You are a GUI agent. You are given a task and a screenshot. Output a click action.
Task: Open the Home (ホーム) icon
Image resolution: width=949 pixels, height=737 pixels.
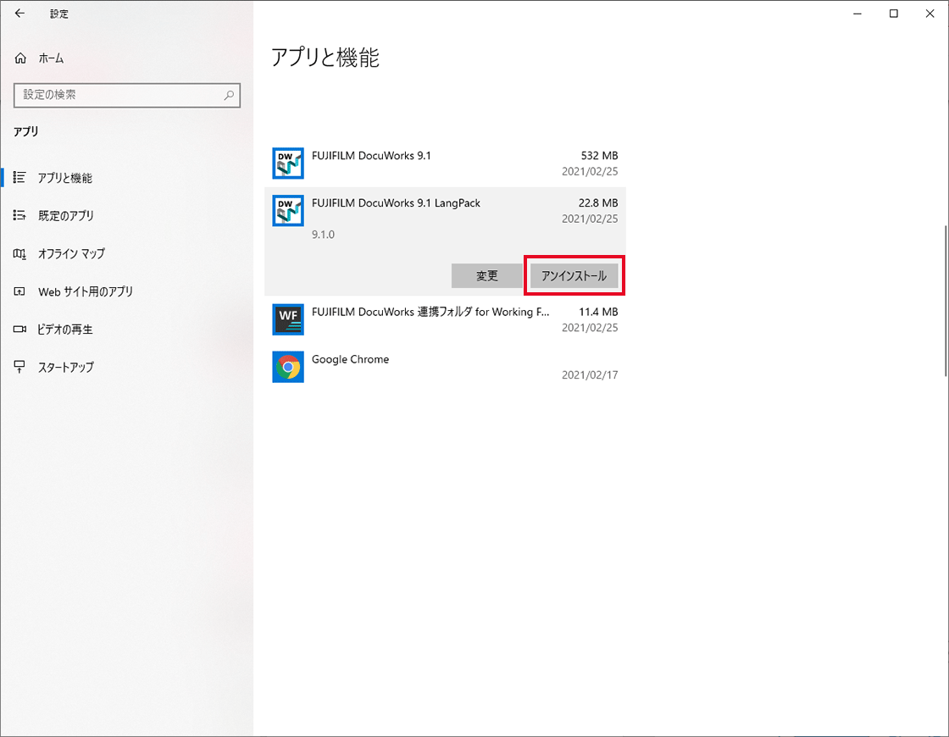(x=20, y=58)
